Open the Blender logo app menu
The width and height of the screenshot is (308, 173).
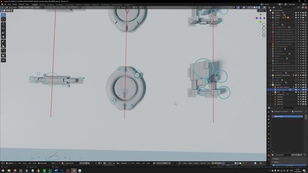(2, 4)
